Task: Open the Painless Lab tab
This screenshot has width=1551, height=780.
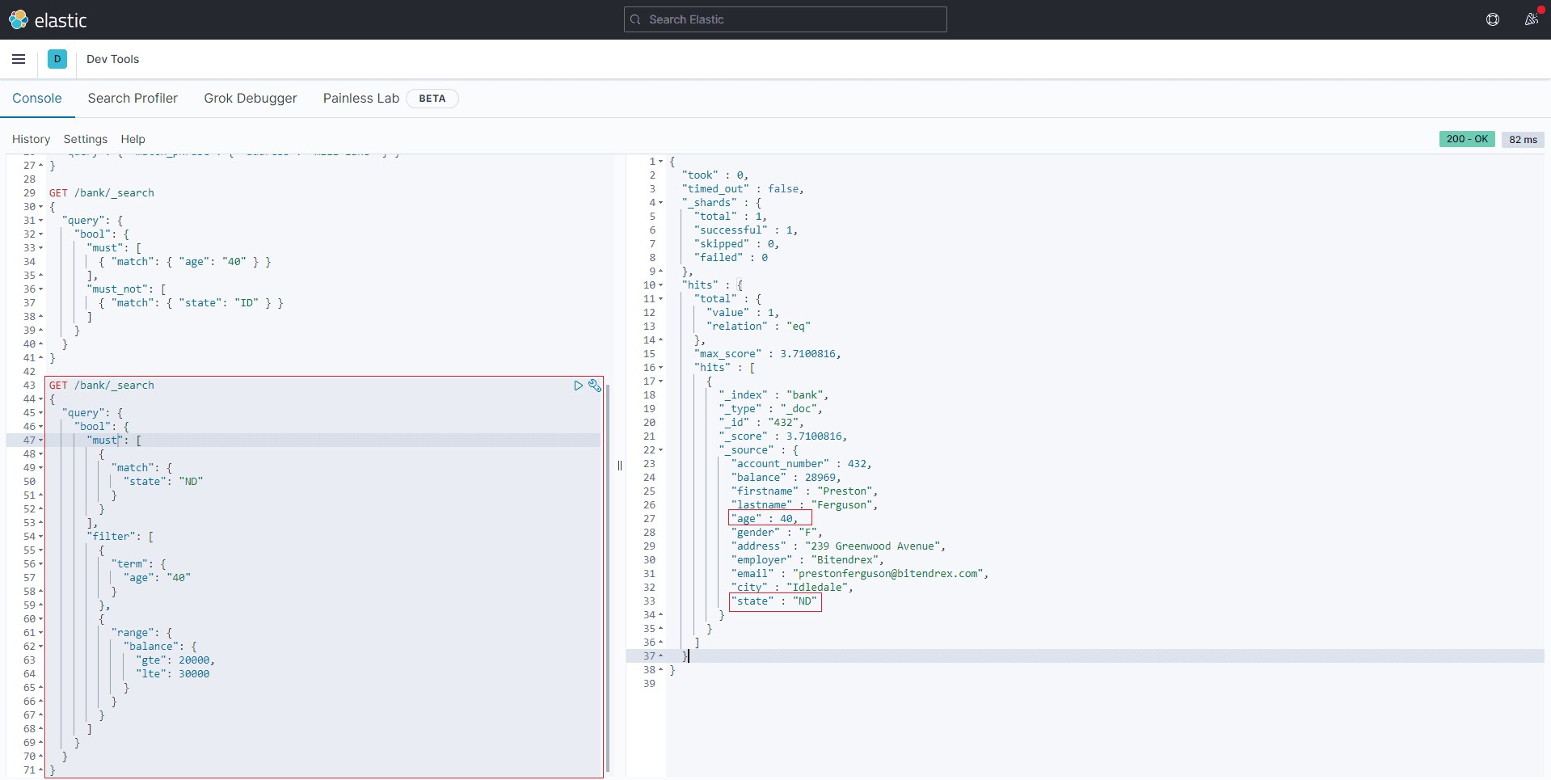Action: 360,99
